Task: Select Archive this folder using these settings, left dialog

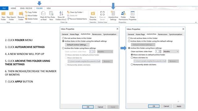Action: 63,48
